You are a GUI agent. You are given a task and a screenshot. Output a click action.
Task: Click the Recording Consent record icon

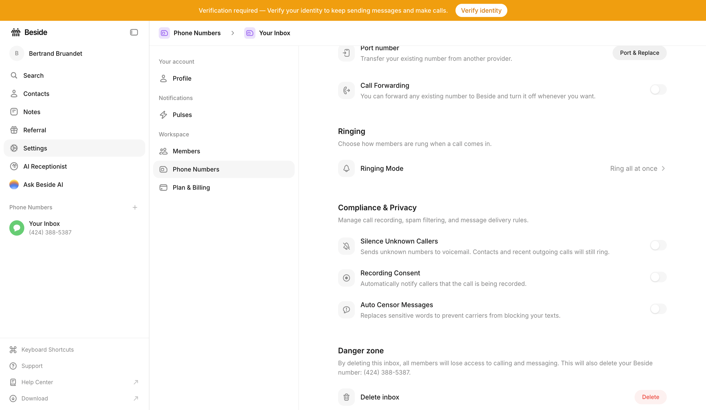pos(346,278)
